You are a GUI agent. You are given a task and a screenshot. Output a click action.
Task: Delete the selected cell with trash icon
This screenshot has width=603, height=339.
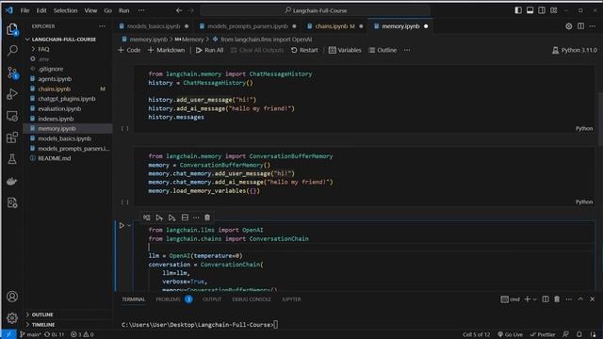click(207, 218)
